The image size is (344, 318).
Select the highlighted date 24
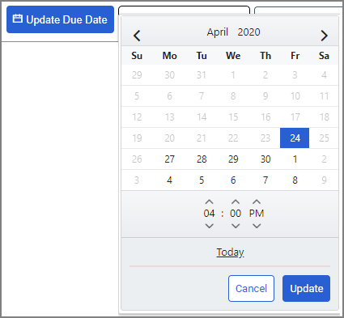pos(295,138)
